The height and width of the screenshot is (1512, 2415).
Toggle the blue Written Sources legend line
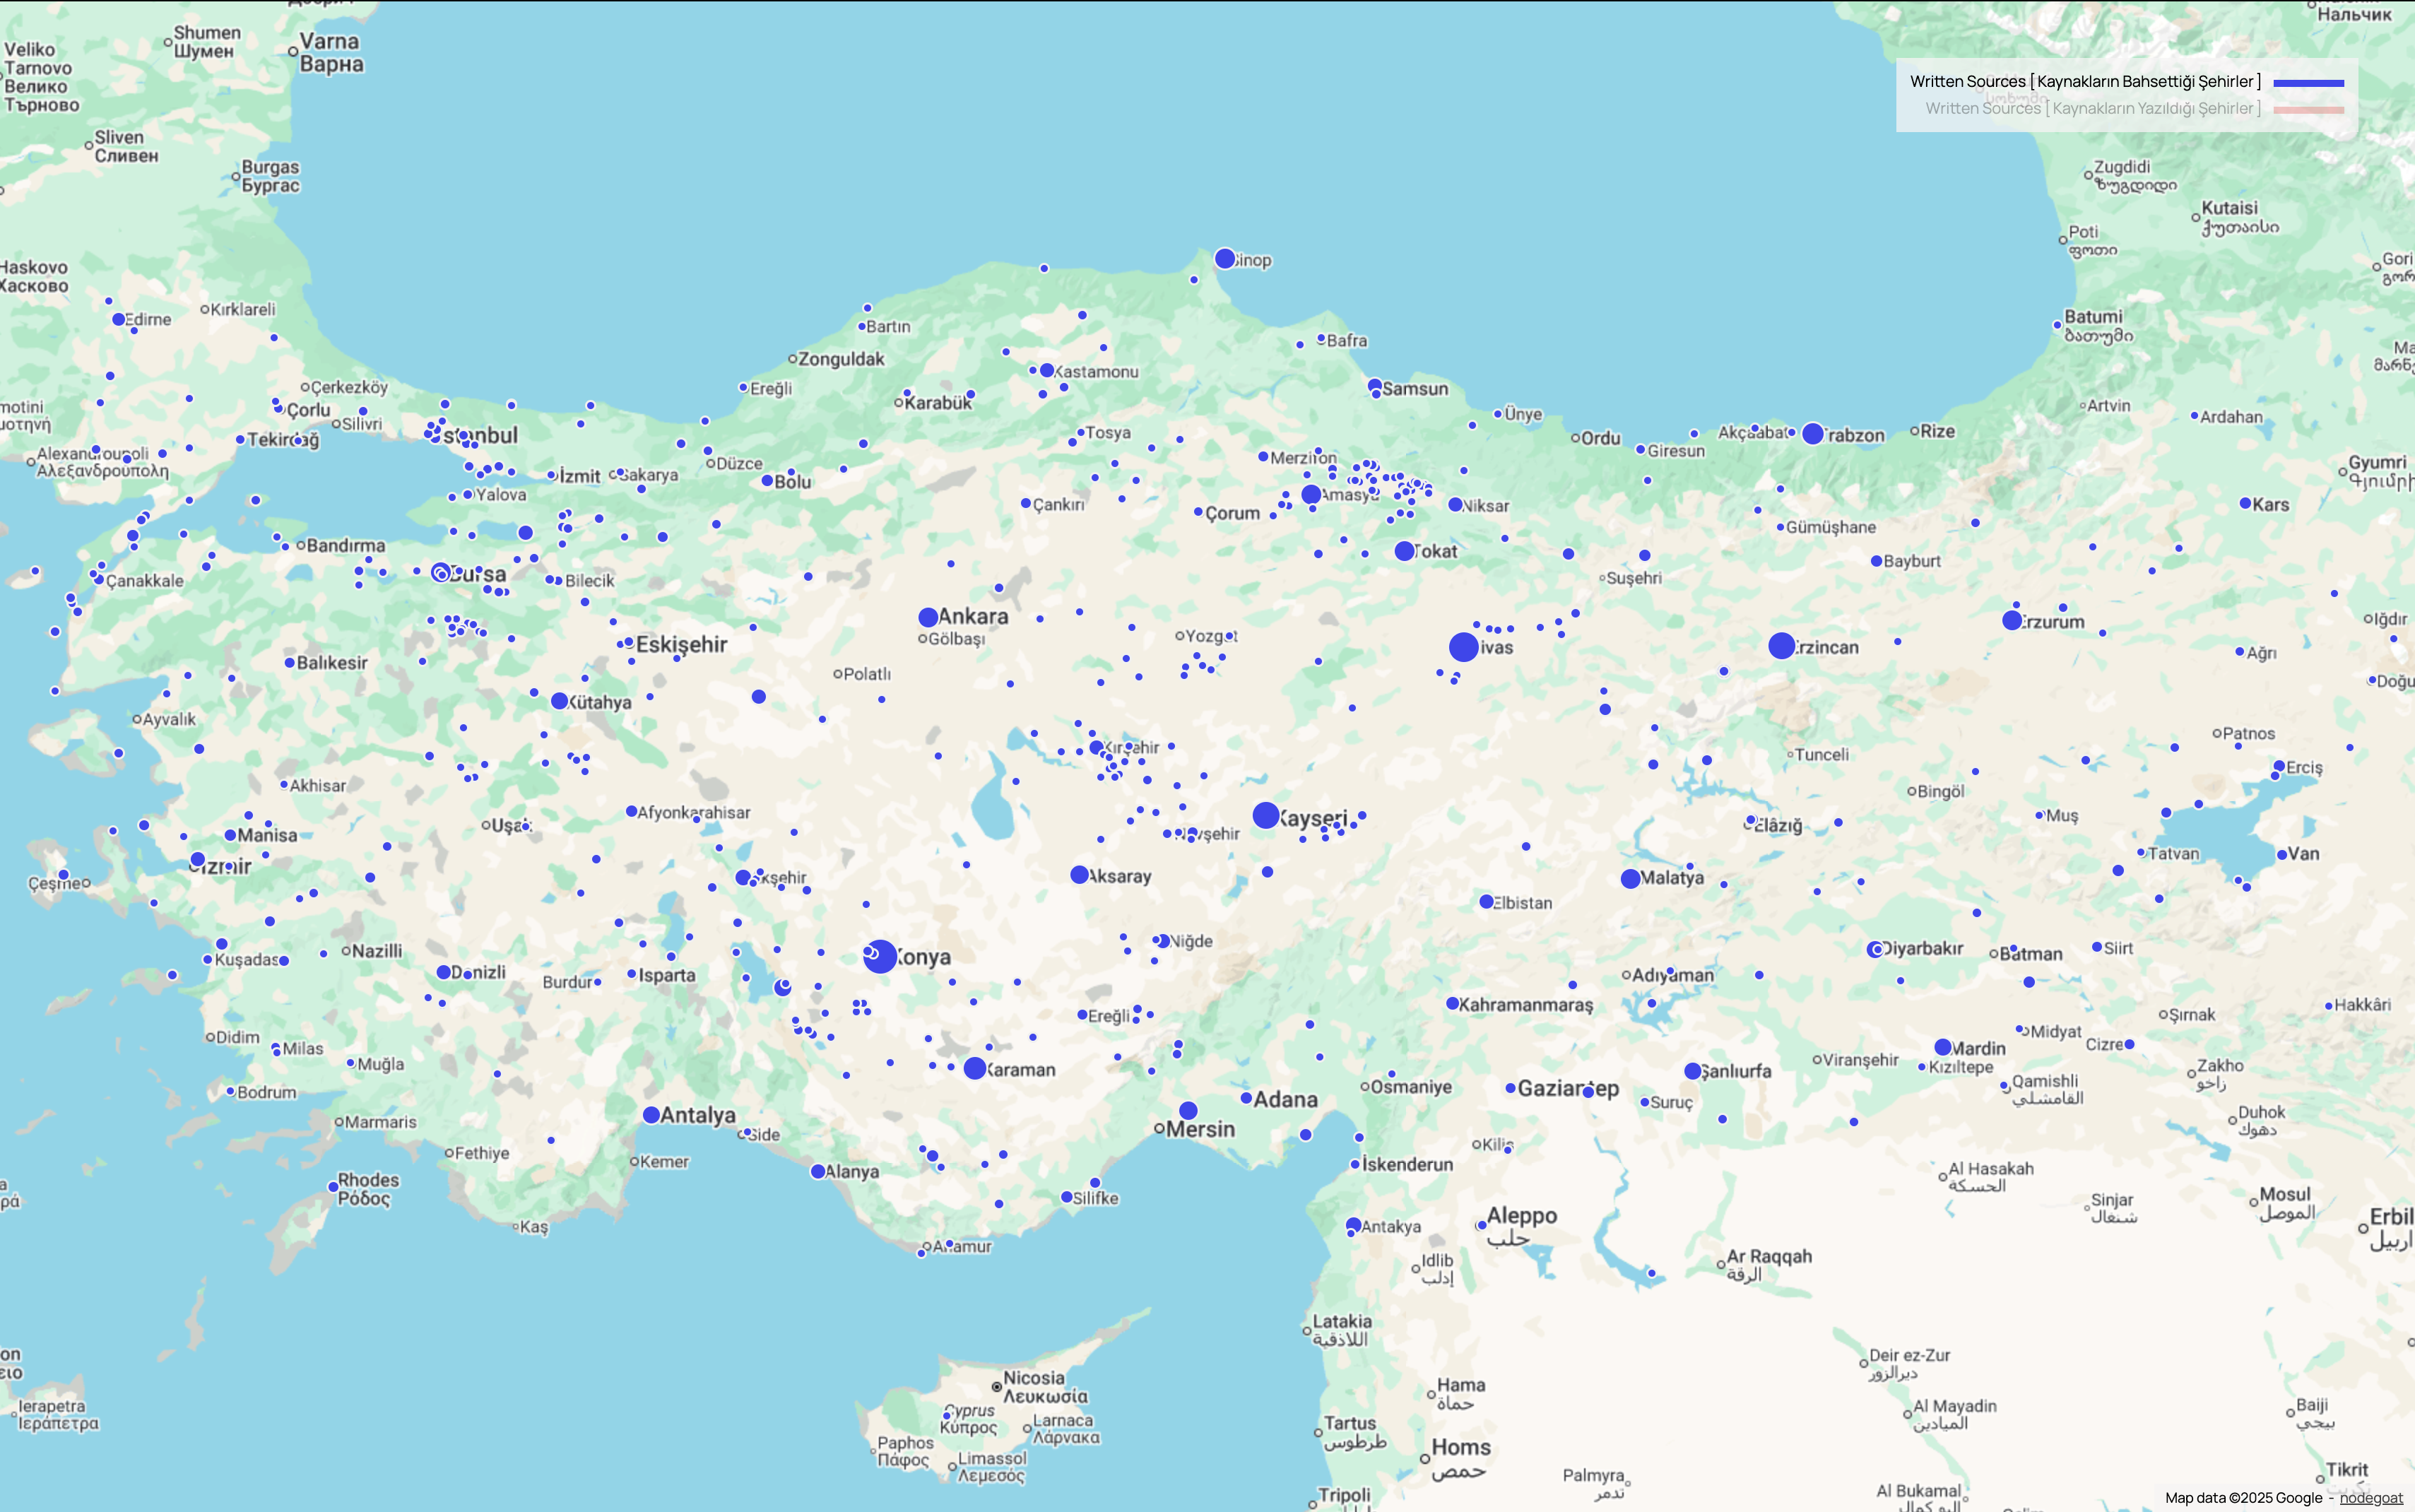point(2310,82)
